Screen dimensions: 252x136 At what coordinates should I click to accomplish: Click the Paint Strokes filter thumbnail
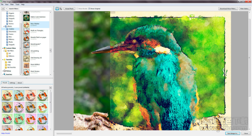pyautogui.click(x=26, y=72)
